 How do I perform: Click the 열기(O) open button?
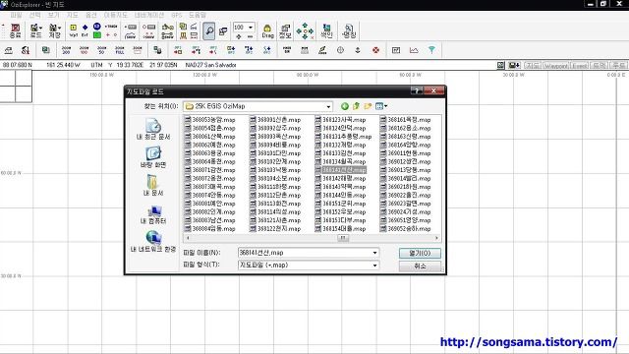click(x=420, y=253)
